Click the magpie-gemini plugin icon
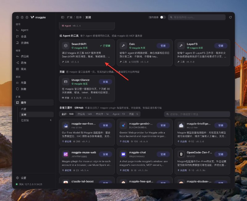The image size is (247, 201). click(123, 125)
